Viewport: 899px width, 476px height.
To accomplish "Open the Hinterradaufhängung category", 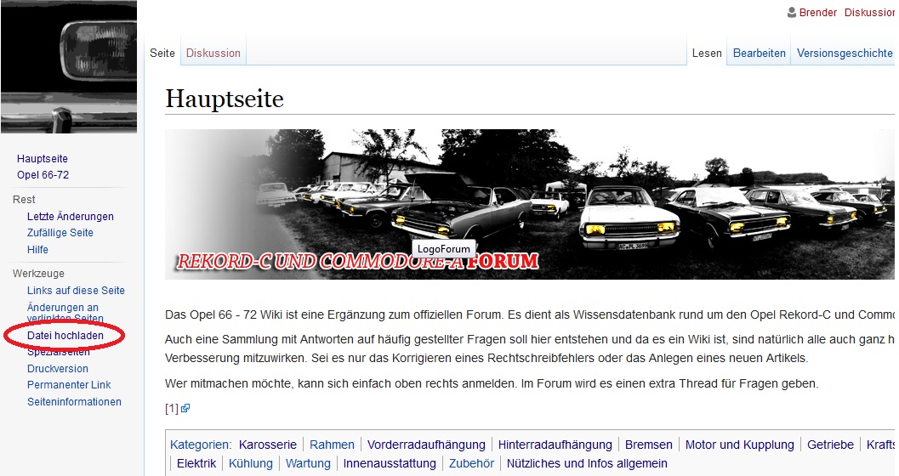I will click(x=555, y=445).
